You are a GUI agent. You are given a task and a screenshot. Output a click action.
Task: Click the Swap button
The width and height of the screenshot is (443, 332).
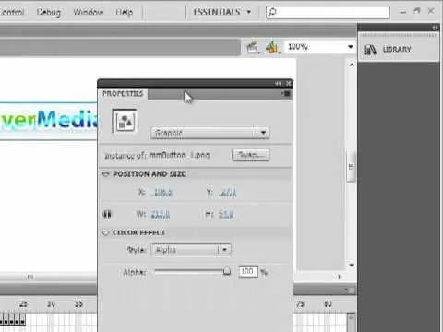(251, 155)
